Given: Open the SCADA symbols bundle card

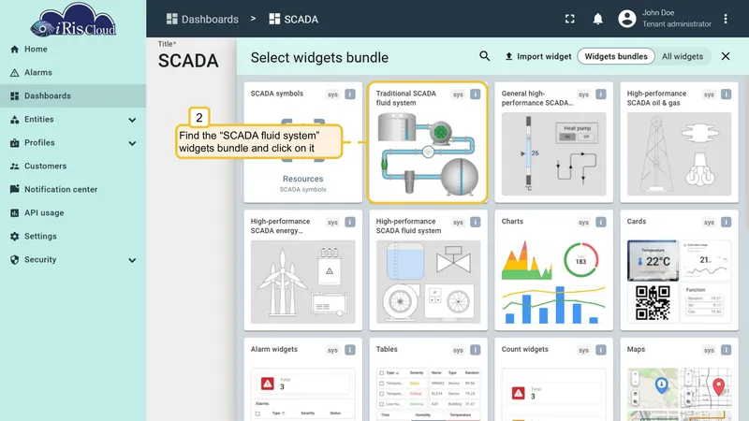Looking at the screenshot, I should pyautogui.click(x=302, y=142).
